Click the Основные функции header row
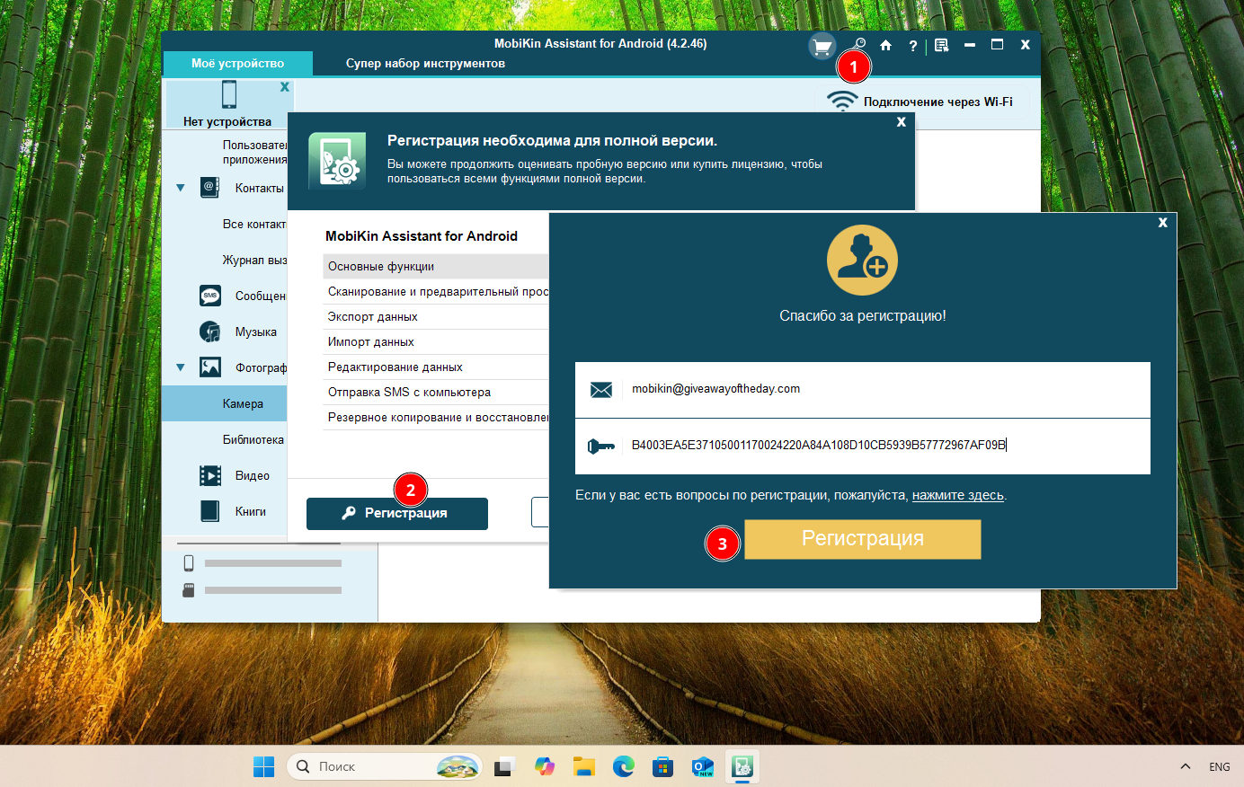Viewport: 1244px width, 787px height. click(436, 266)
